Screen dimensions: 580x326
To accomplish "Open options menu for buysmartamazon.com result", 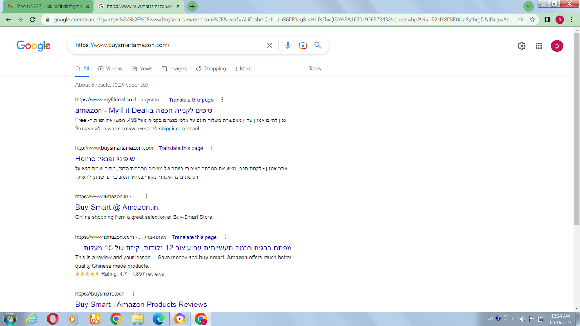I will [212, 148].
